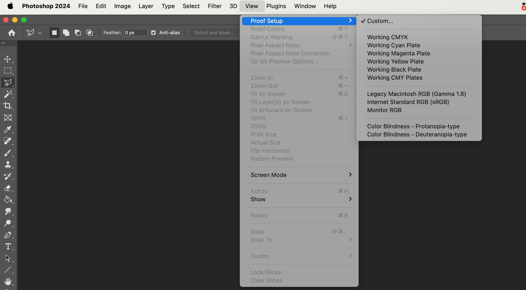Select the Smudge tool
This screenshot has height=290, width=526.
[8, 211]
